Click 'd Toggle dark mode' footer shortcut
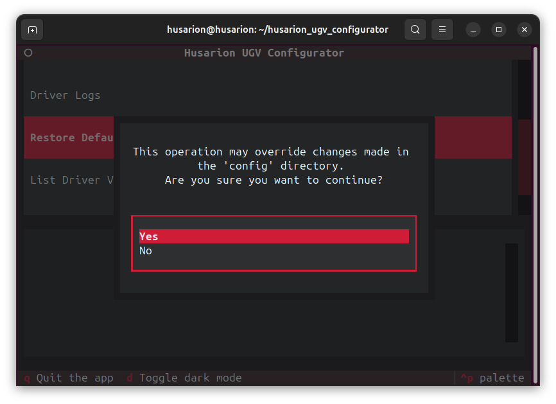 pyautogui.click(x=184, y=378)
